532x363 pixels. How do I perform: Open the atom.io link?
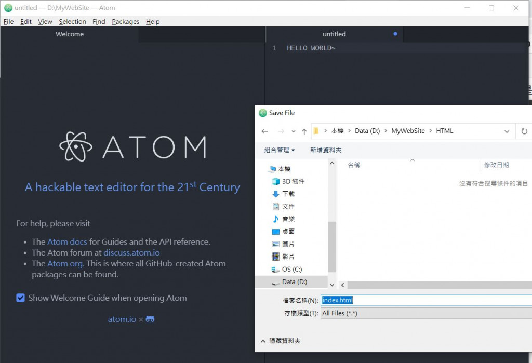[x=122, y=319]
